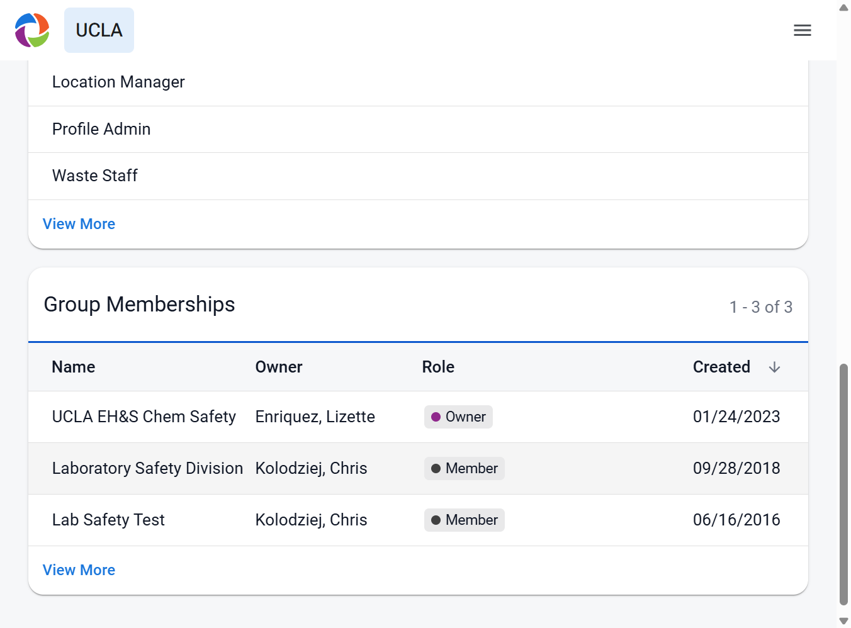Click Member badge in Laboratory Safety Division row
Screen dimensions: 851x628
465,468
